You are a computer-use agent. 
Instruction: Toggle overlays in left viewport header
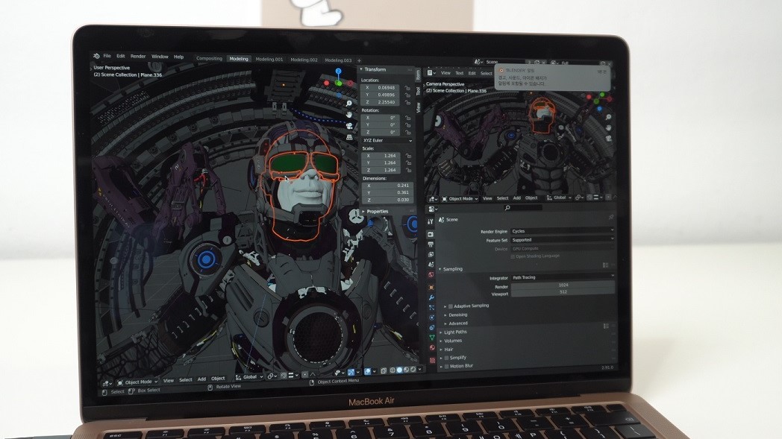[x=368, y=371]
